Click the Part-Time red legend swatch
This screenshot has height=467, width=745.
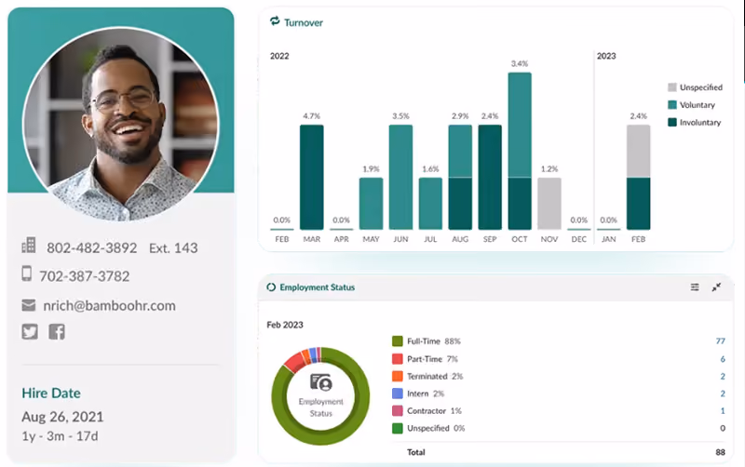tap(398, 359)
